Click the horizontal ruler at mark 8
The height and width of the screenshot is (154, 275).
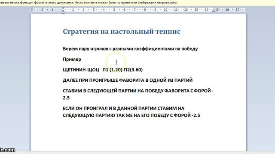(145, 9)
